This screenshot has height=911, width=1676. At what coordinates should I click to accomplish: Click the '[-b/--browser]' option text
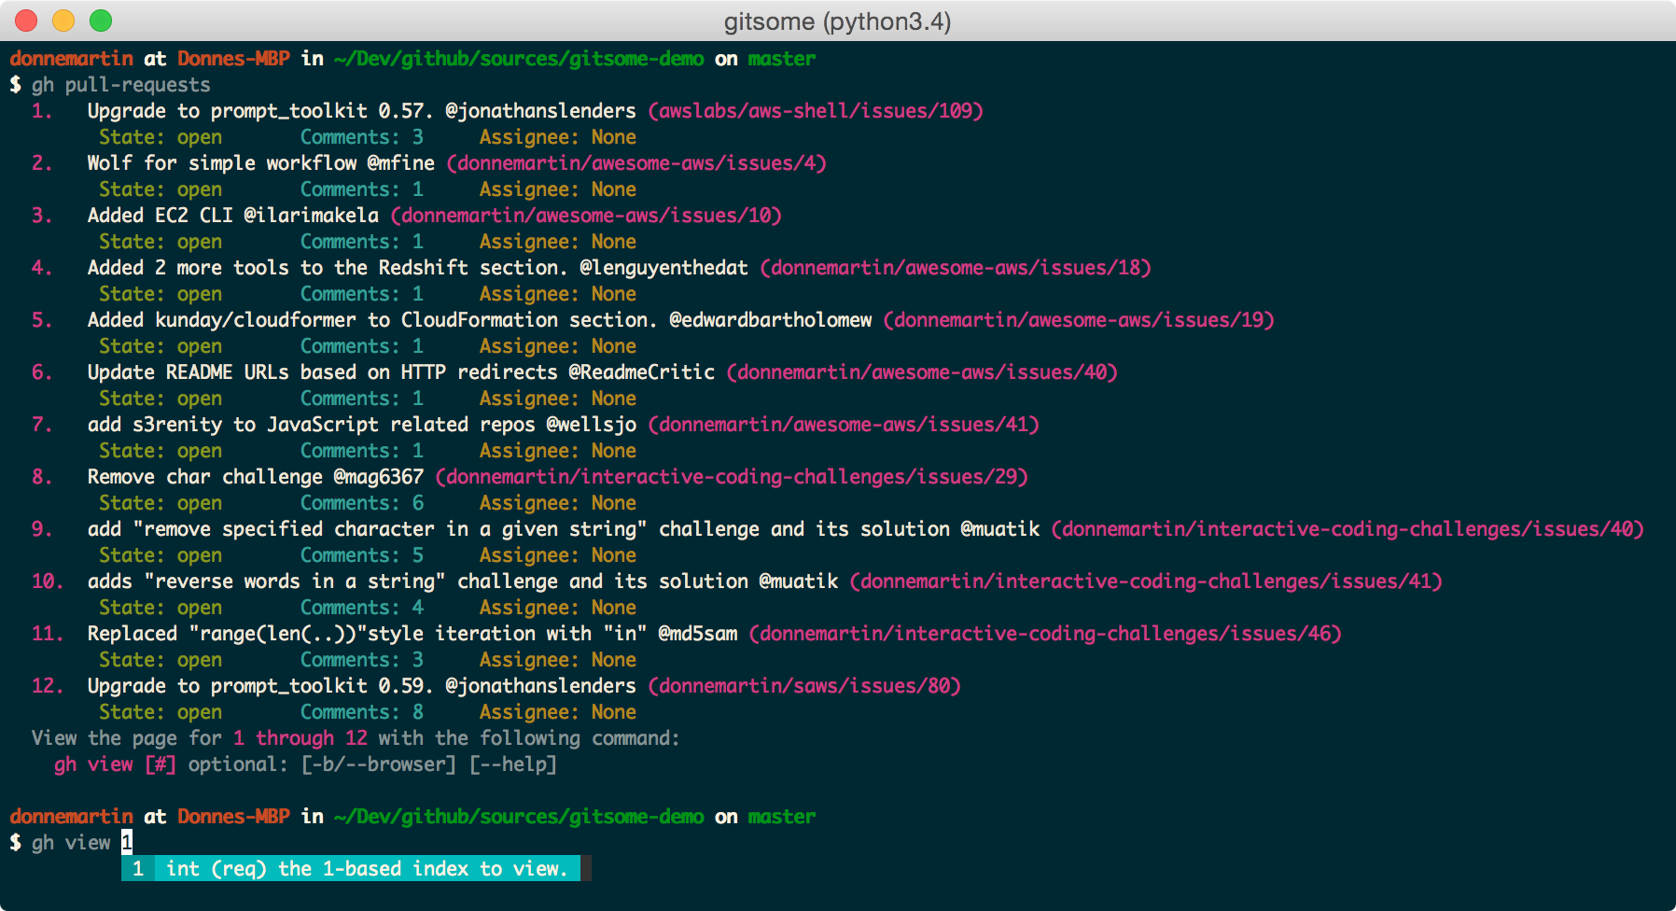379,764
